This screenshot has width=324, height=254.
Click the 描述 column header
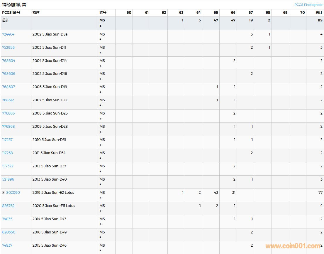36,13
